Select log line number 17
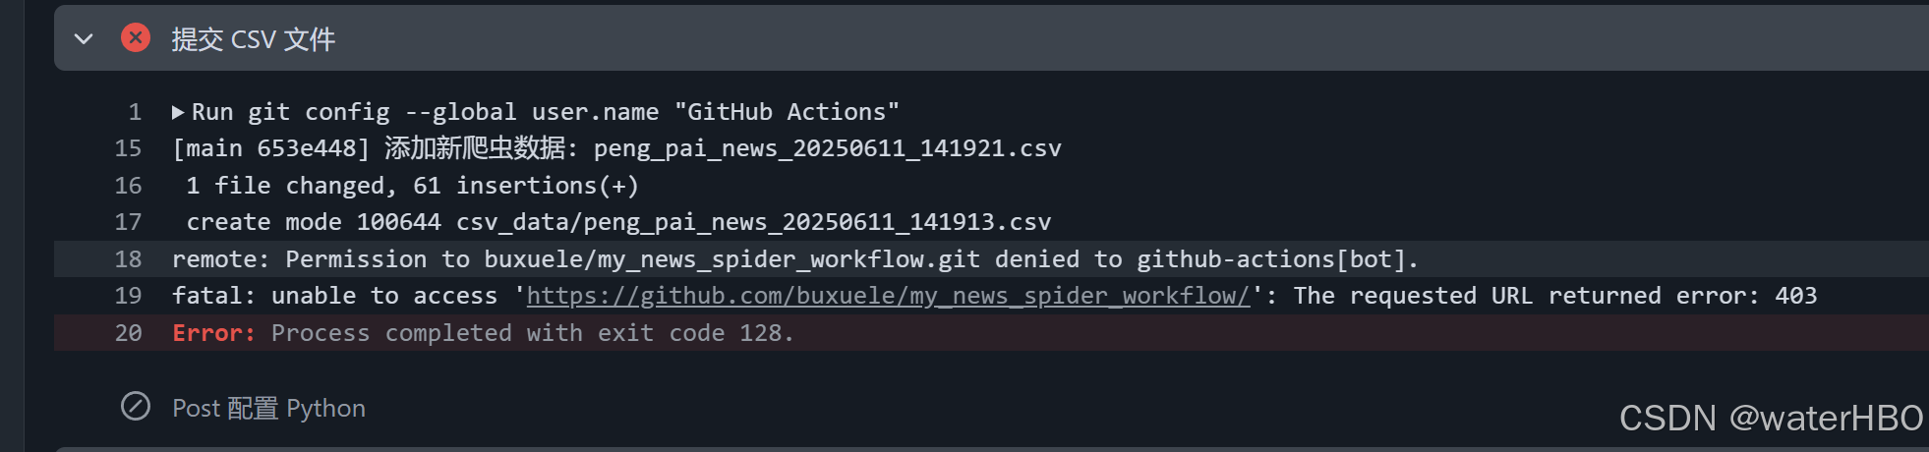The height and width of the screenshot is (452, 1929). [128, 222]
